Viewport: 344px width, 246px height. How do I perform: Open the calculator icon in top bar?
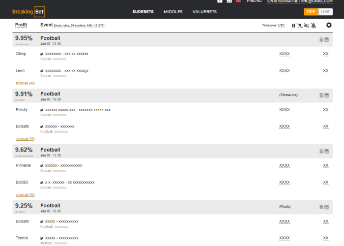tap(229, 1)
